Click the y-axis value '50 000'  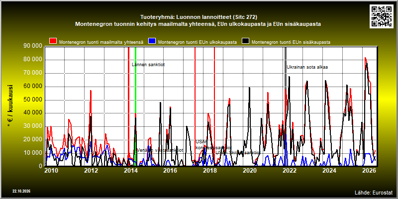click(33, 100)
